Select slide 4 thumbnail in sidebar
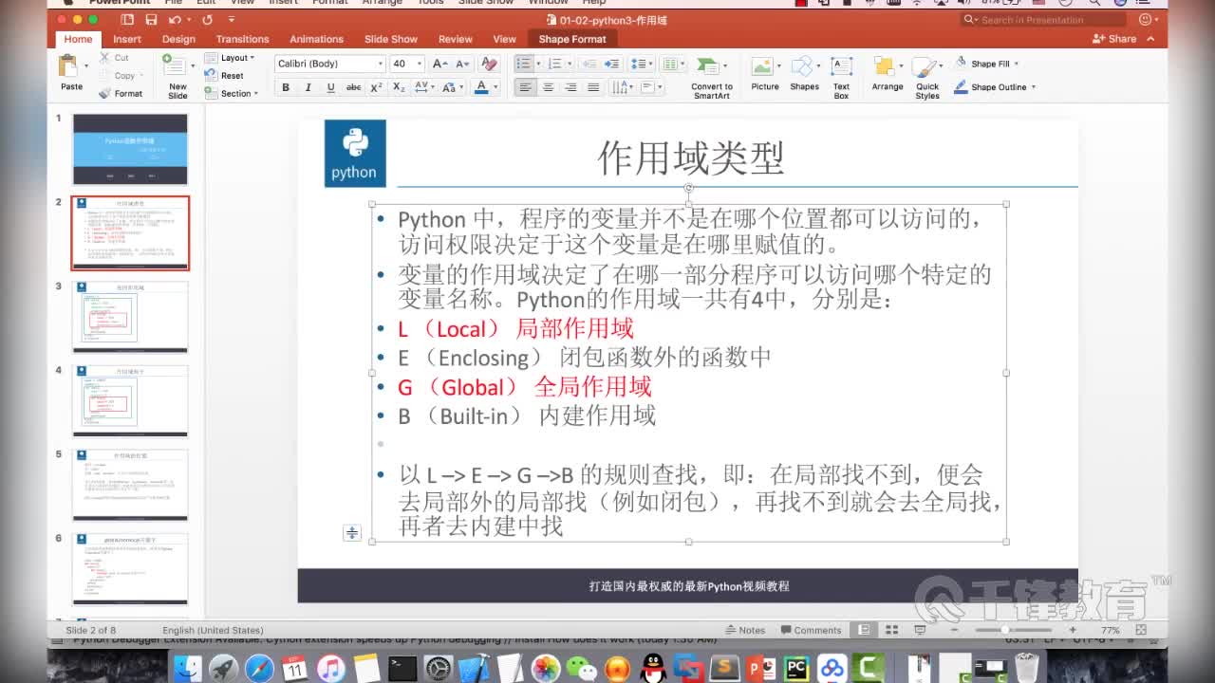This screenshot has width=1215, height=683. coord(130,400)
